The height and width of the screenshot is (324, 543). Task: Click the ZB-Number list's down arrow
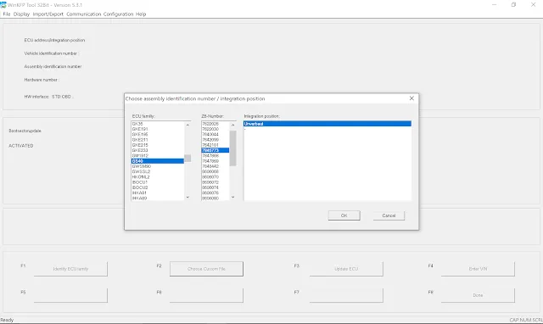point(232,197)
